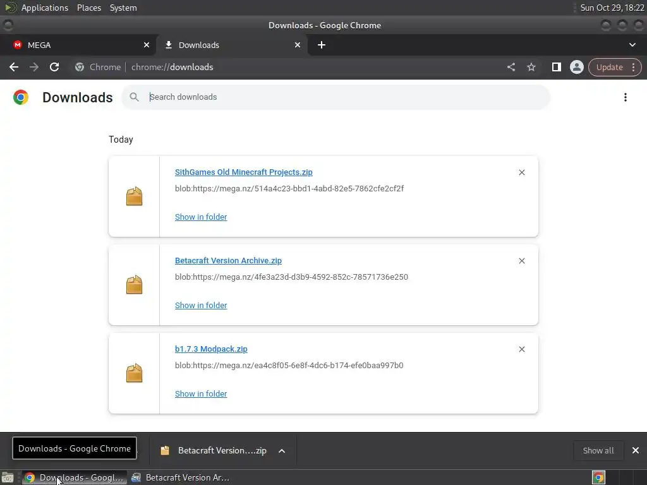Viewport: 647px width, 485px height.
Task: Show b1.7.3 Modpack.zip in folder
Action: click(201, 394)
